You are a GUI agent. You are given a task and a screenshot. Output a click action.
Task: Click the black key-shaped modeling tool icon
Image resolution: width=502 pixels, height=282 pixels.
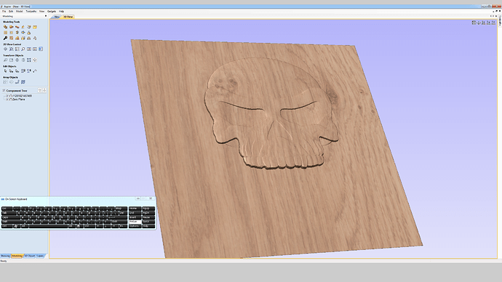point(5,38)
